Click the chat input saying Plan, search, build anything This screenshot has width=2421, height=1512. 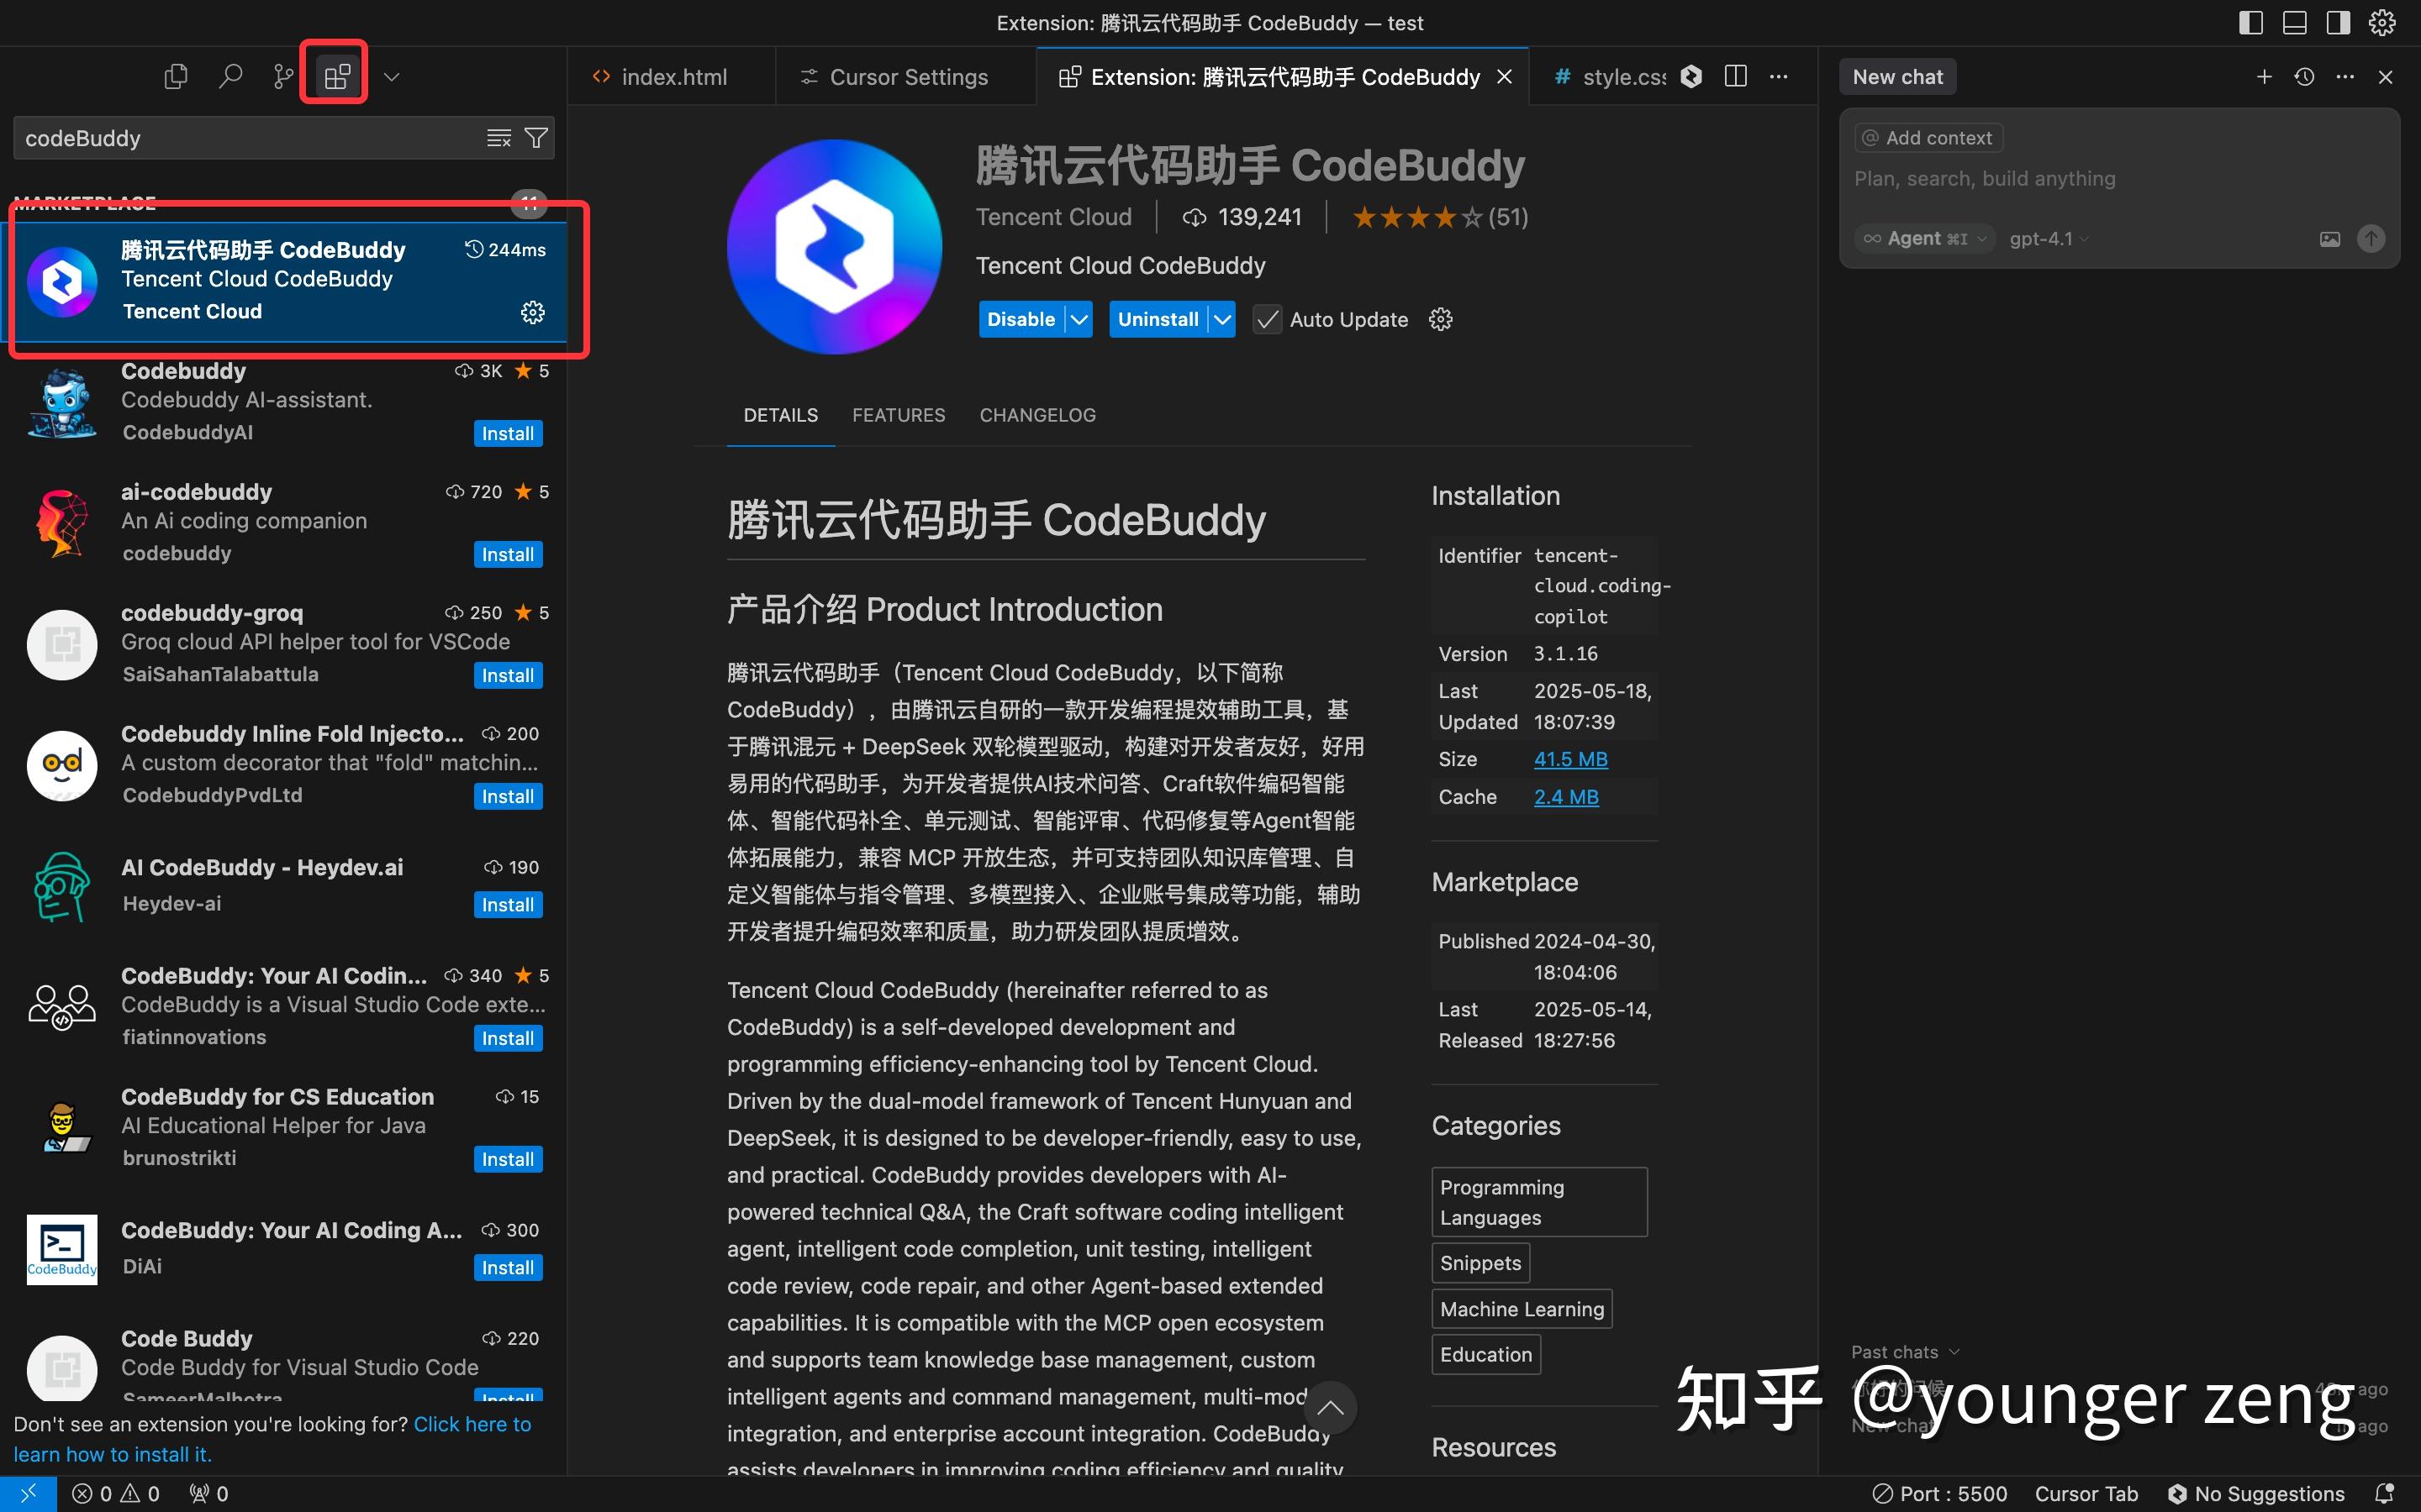tap(1984, 178)
